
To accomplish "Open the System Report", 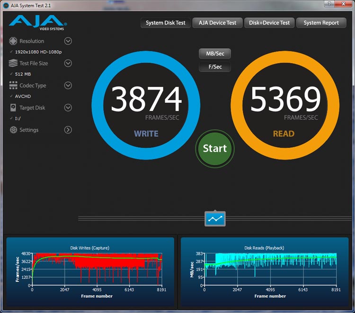I will (x=321, y=23).
